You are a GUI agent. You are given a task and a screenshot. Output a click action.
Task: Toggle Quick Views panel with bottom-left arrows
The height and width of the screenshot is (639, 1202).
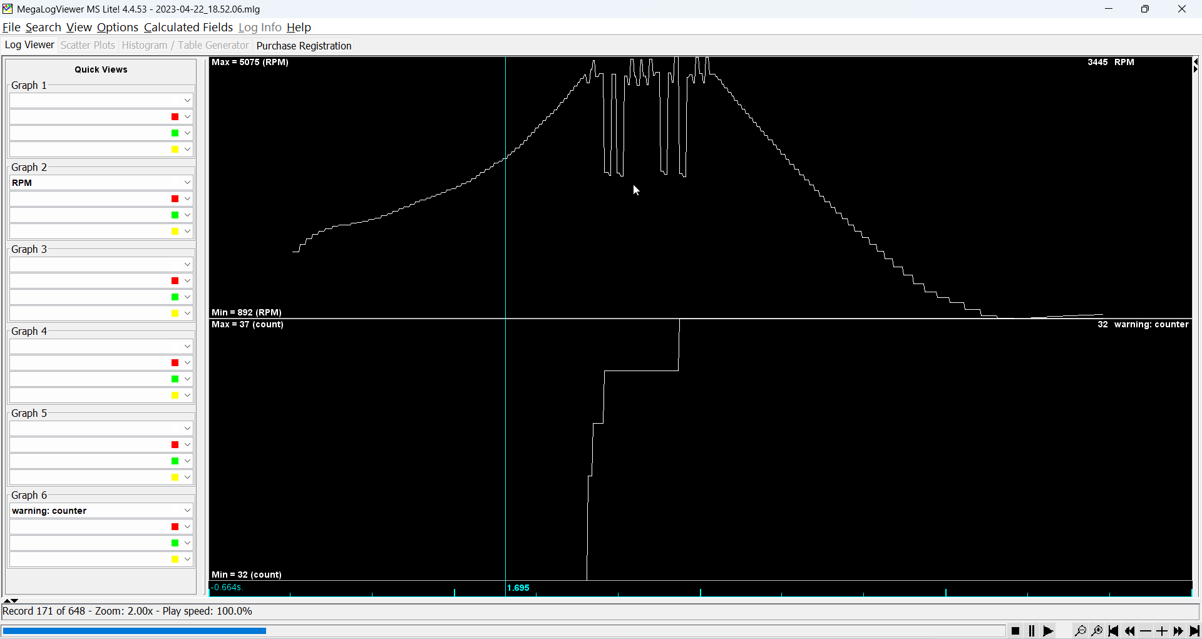point(11,600)
